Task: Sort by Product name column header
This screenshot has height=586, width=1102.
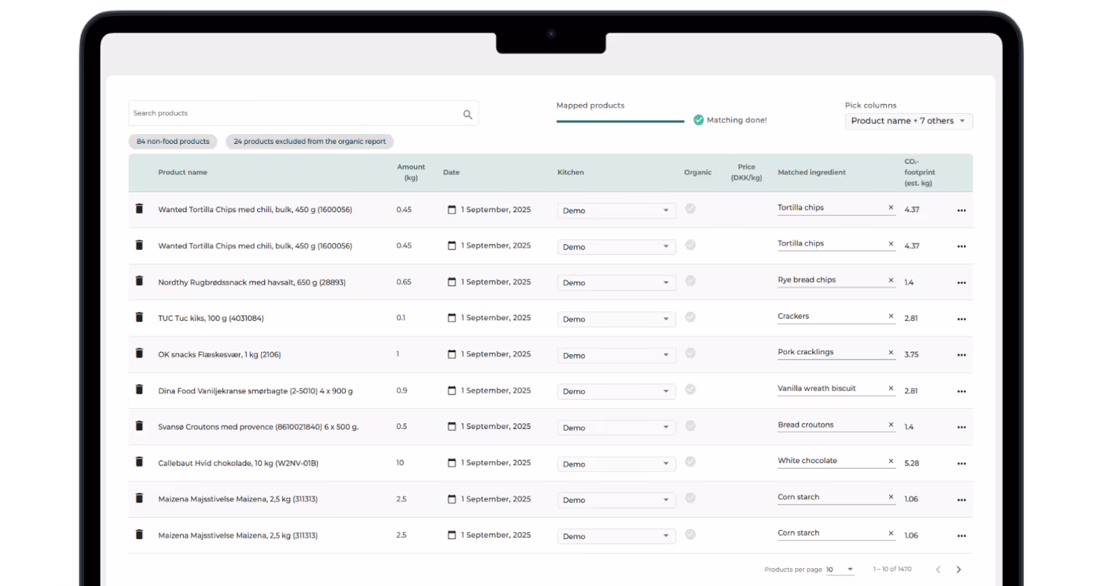Action: pos(182,173)
